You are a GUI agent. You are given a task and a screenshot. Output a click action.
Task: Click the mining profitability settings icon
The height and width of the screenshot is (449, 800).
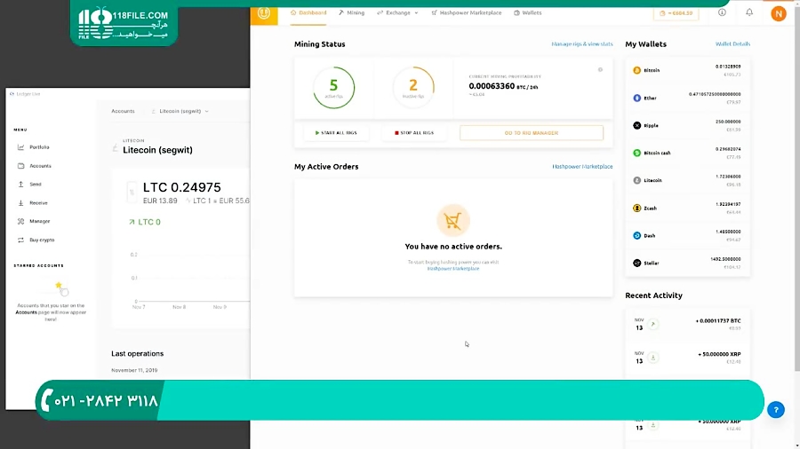(x=600, y=70)
